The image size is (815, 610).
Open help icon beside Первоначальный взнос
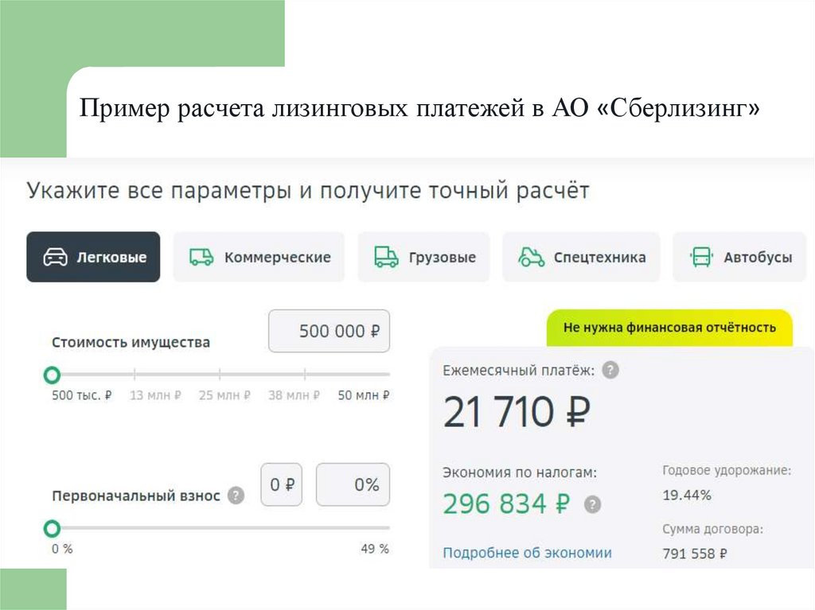point(236,495)
